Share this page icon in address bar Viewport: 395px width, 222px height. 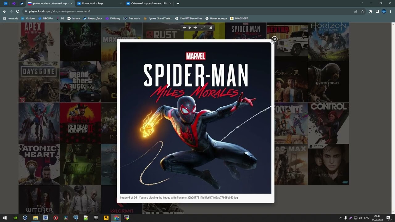click(x=356, y=11)
